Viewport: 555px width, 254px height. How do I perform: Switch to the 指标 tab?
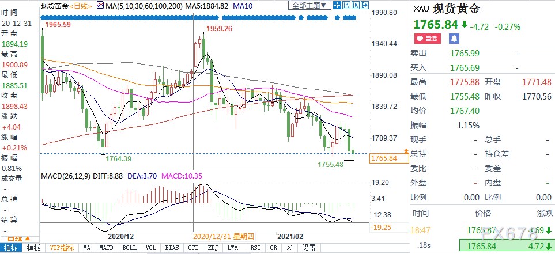[12, 248]
